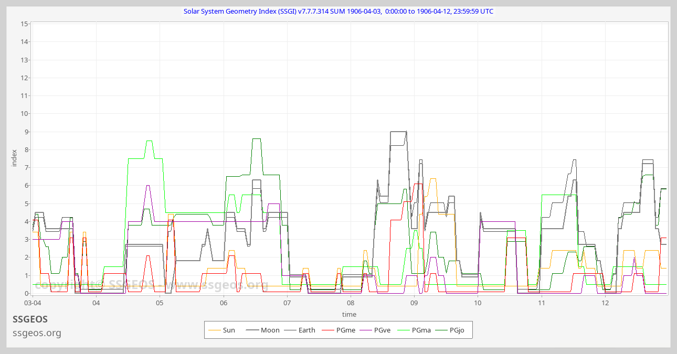Click the 12 date tick on x-axis
Viewport: 677px width, 354px height.
point(605,303)
